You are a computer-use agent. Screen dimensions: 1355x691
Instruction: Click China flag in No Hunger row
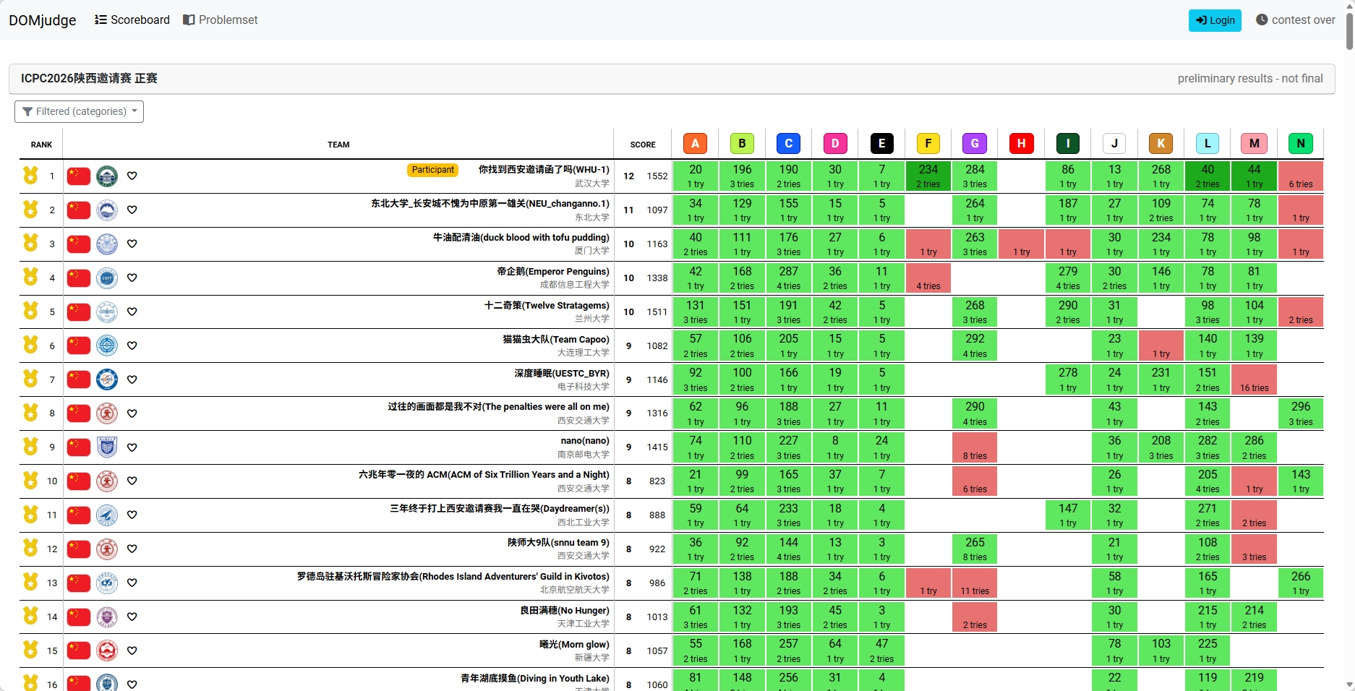point(79,617)
